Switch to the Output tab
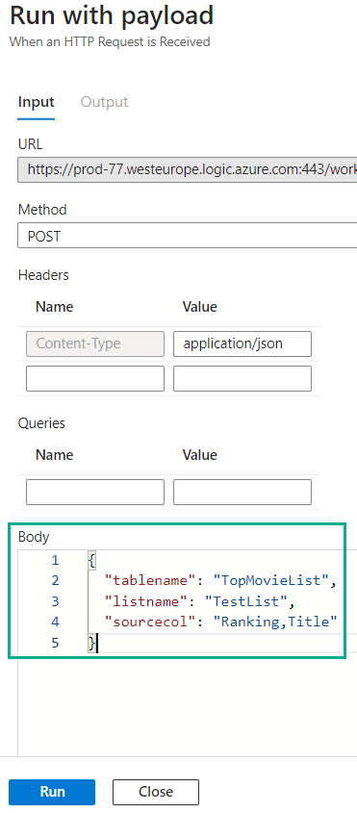The height and width of the screenshot is (813, 357). [x=104, y=102]
